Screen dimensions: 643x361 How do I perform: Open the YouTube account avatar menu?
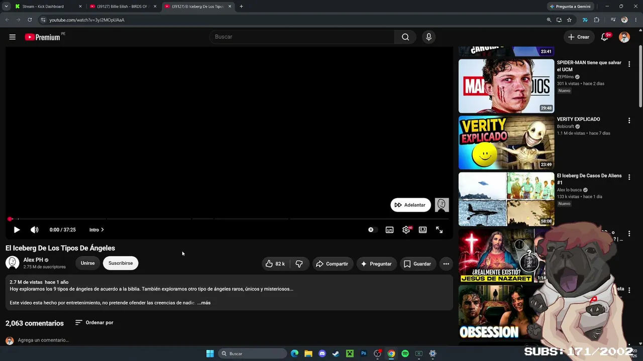coord(624,37)
